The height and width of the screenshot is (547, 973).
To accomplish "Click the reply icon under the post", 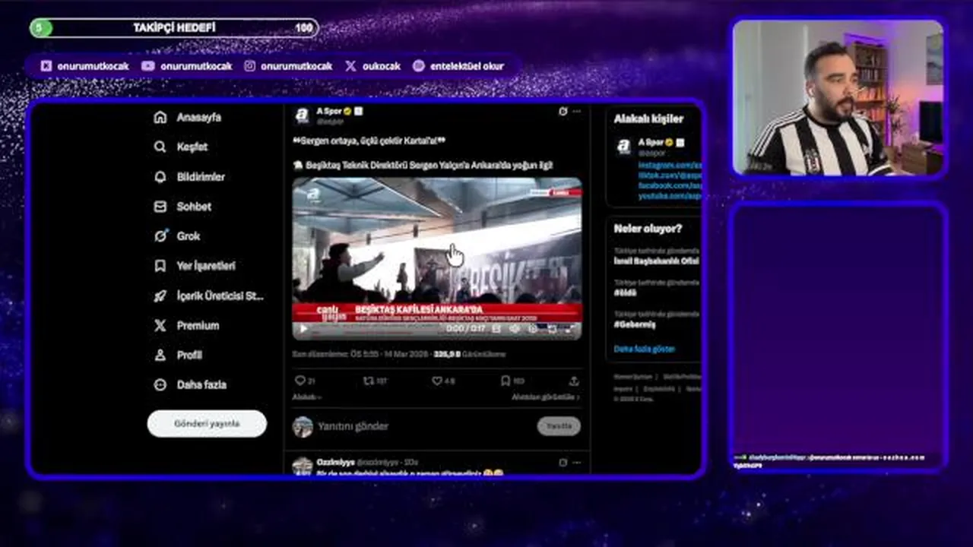I will [x=300, y=381].
